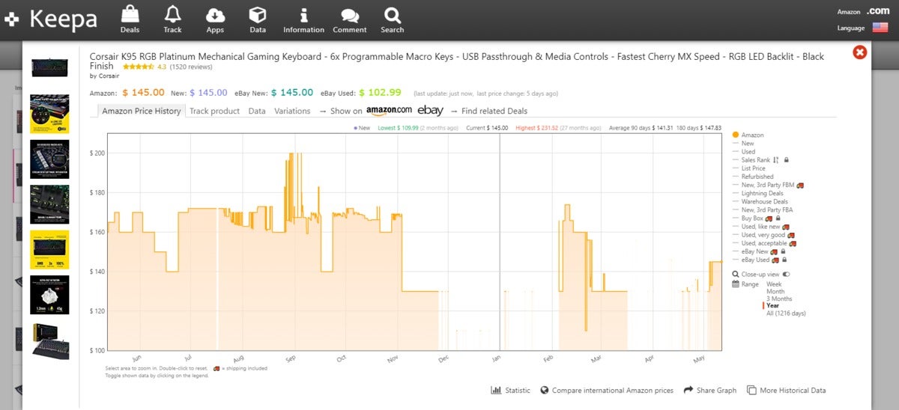Screen dimensions: 899x410
Task: Toggle the Used price series in legend
Action: [748, 152]
